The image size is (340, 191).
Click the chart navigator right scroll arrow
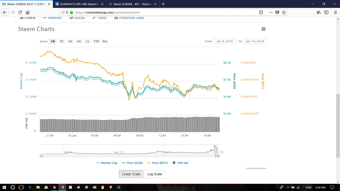click(218, 156)
